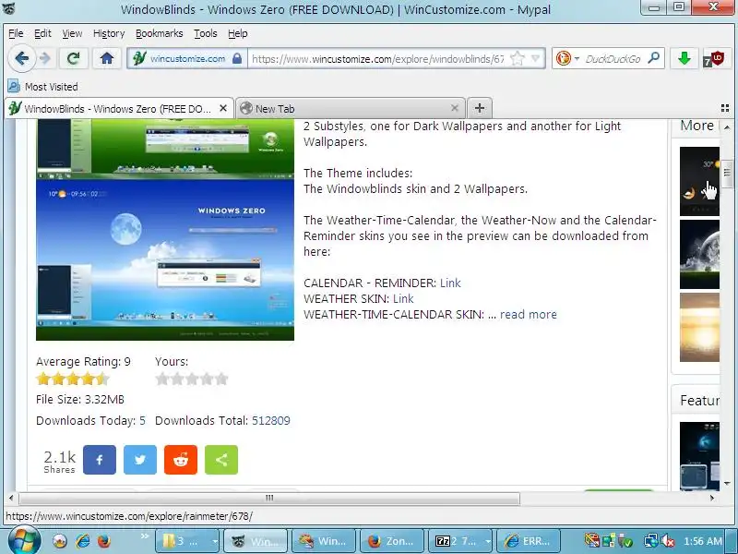The width and height of the screenshot is (738, 554).
Task: Click the search magnifier icon
Action: pos(654,58)
